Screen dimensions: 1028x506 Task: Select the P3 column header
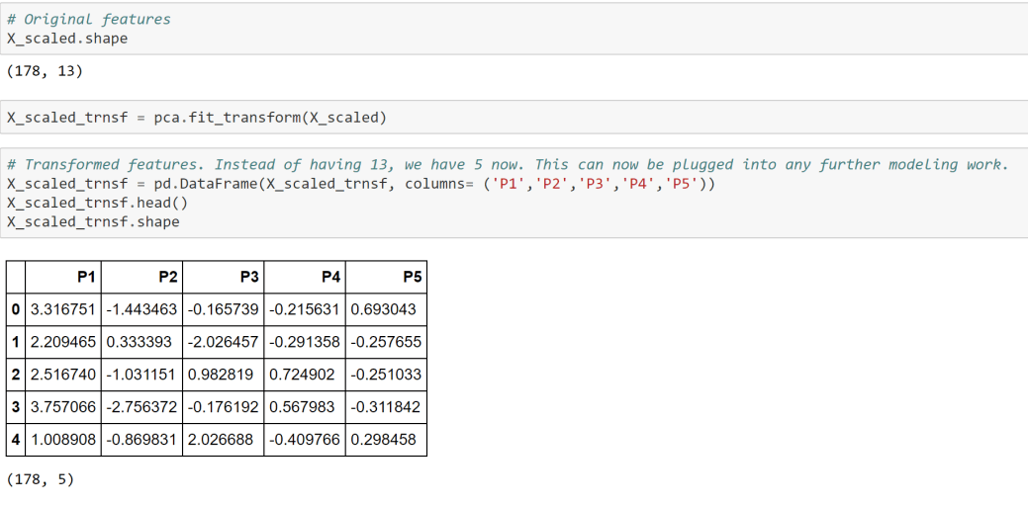[223, 277]
